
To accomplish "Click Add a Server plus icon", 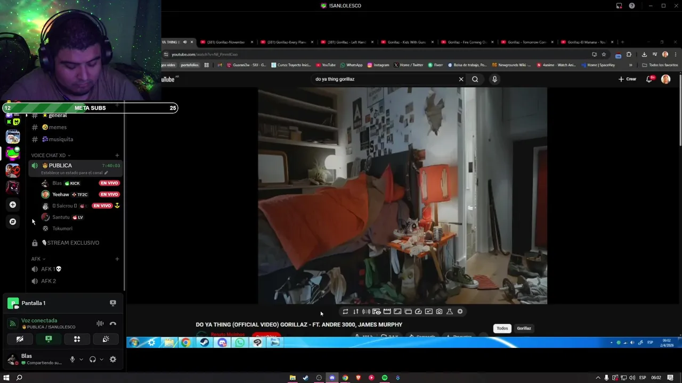I will point(13,205).
